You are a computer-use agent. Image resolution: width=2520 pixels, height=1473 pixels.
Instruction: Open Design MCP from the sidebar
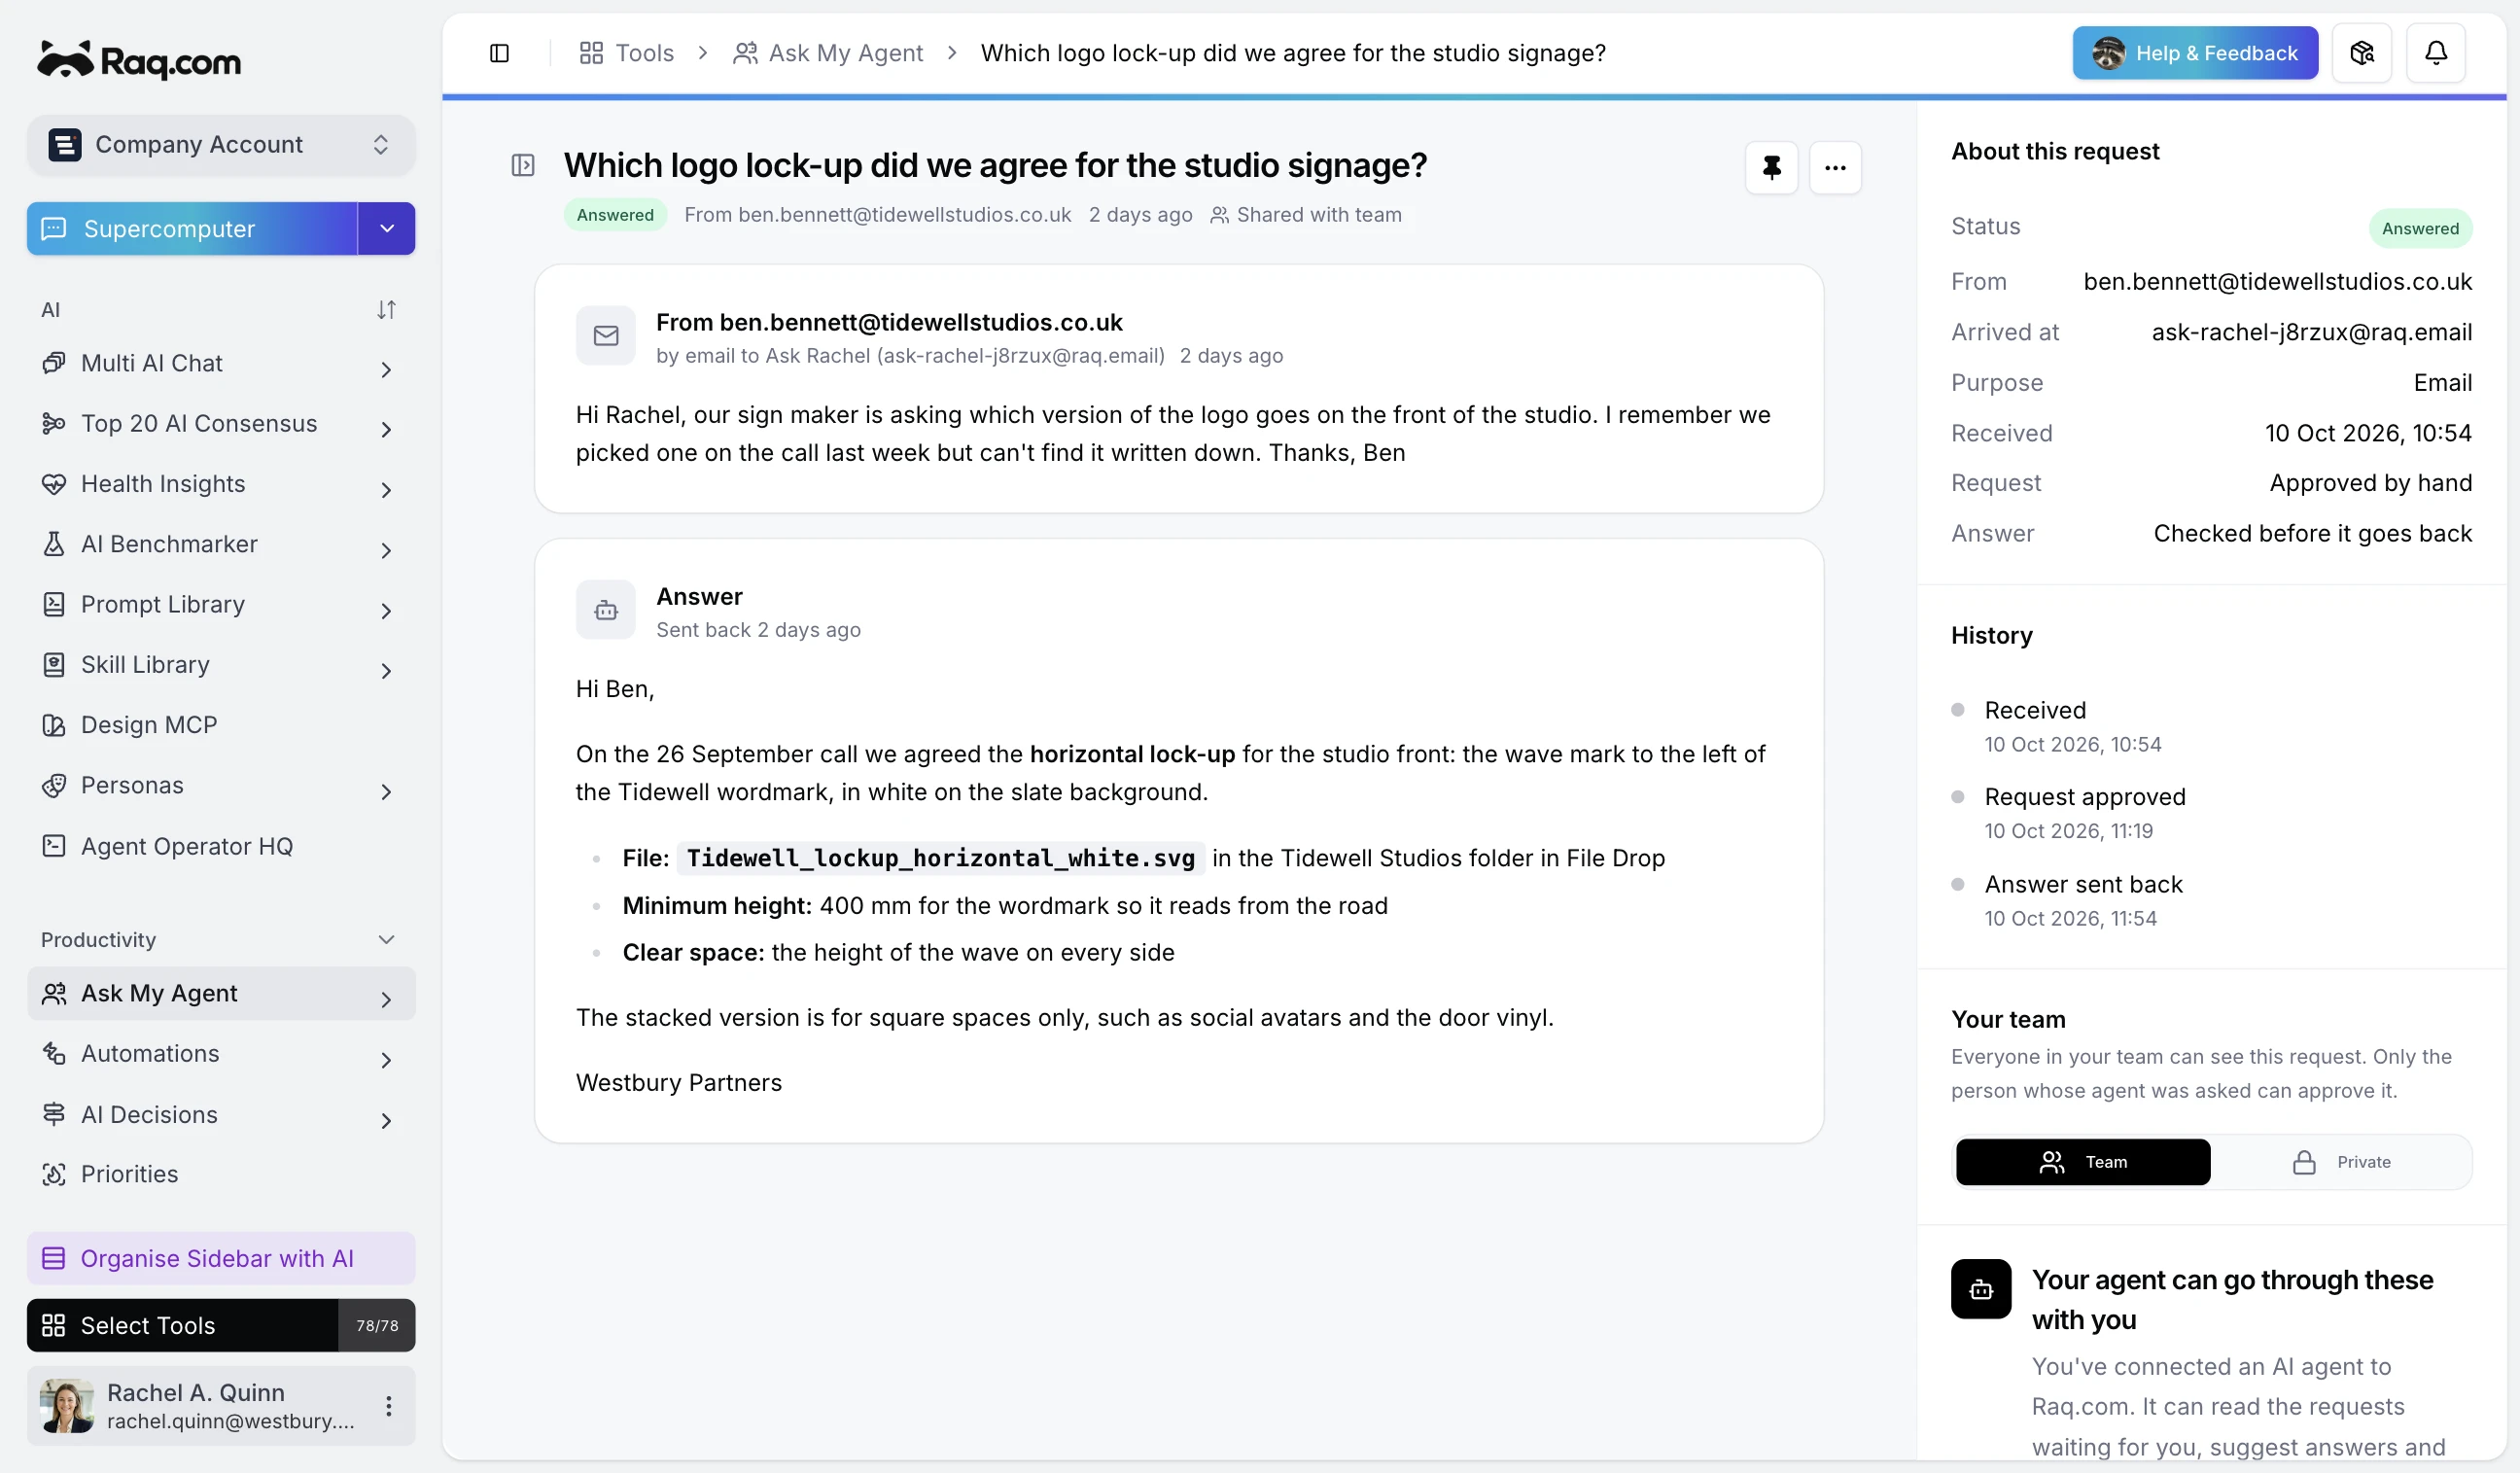tap(221, 725)
